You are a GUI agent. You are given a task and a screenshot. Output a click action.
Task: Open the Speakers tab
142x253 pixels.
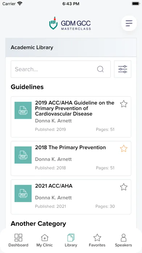point(124,240)
